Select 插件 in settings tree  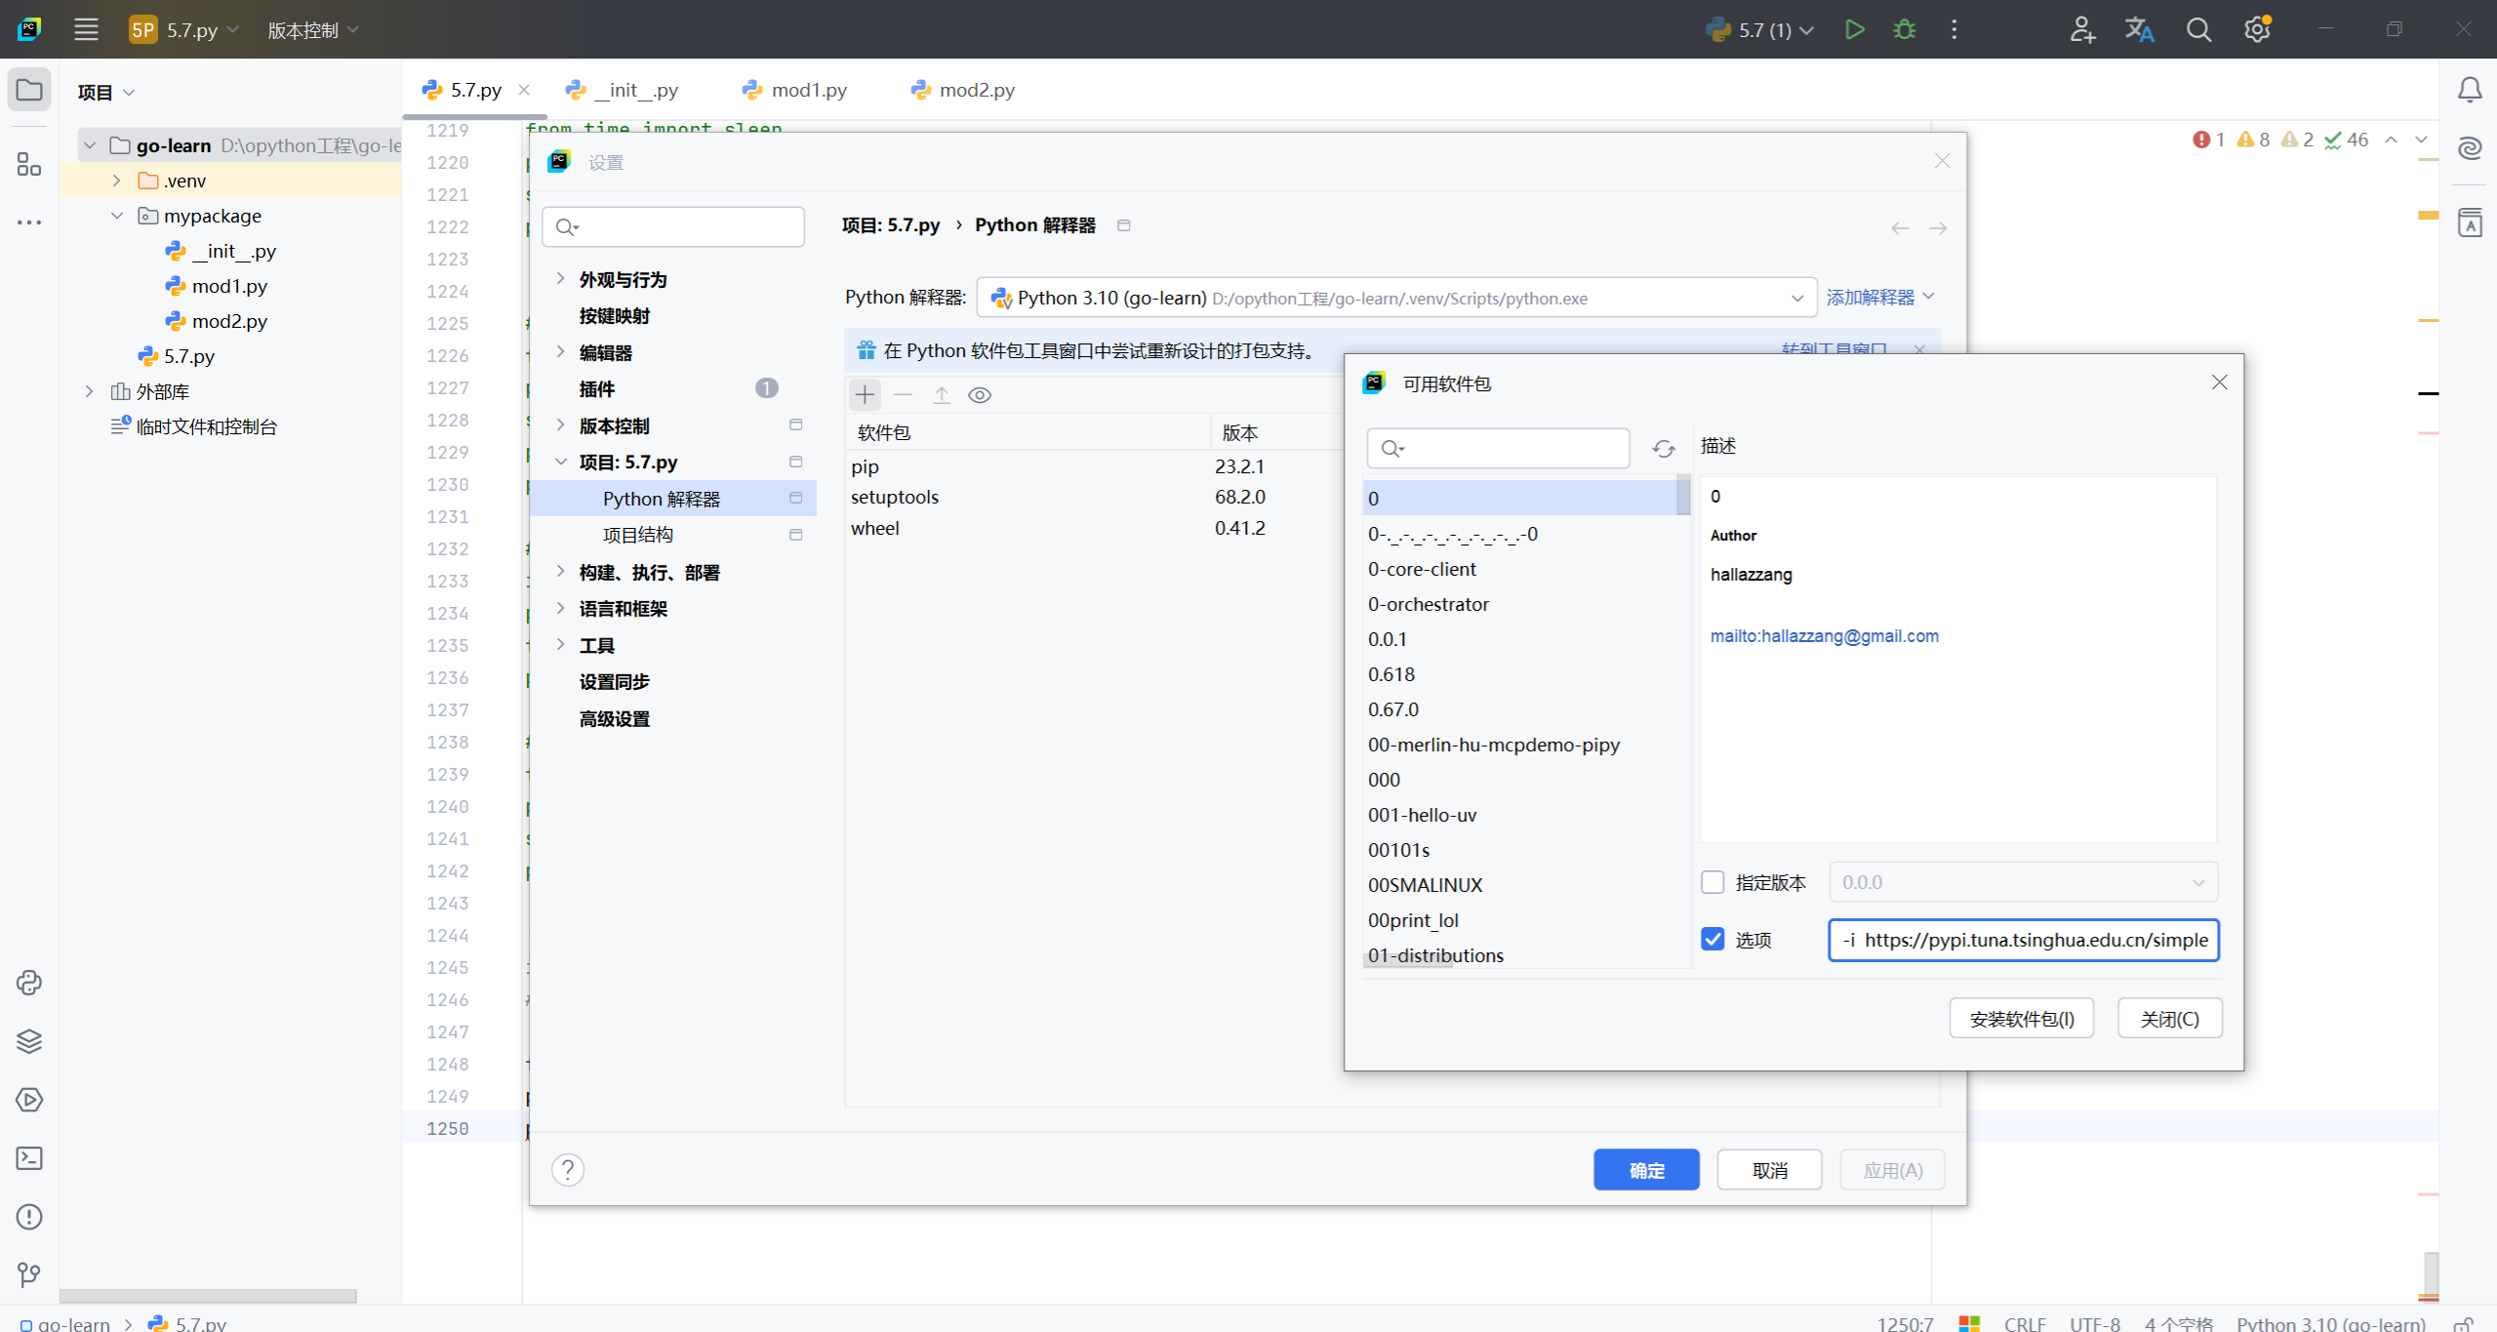pos(597,388)
